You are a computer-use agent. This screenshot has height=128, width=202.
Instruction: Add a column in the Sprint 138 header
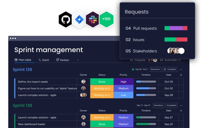coord(181,110)
